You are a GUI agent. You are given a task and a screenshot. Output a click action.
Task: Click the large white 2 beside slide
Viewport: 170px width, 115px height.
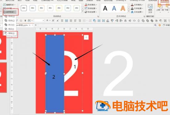tap(118, 73)
